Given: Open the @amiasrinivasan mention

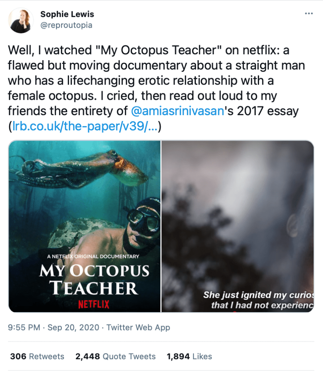Looking at the screenshot, I should pos(175,111).
